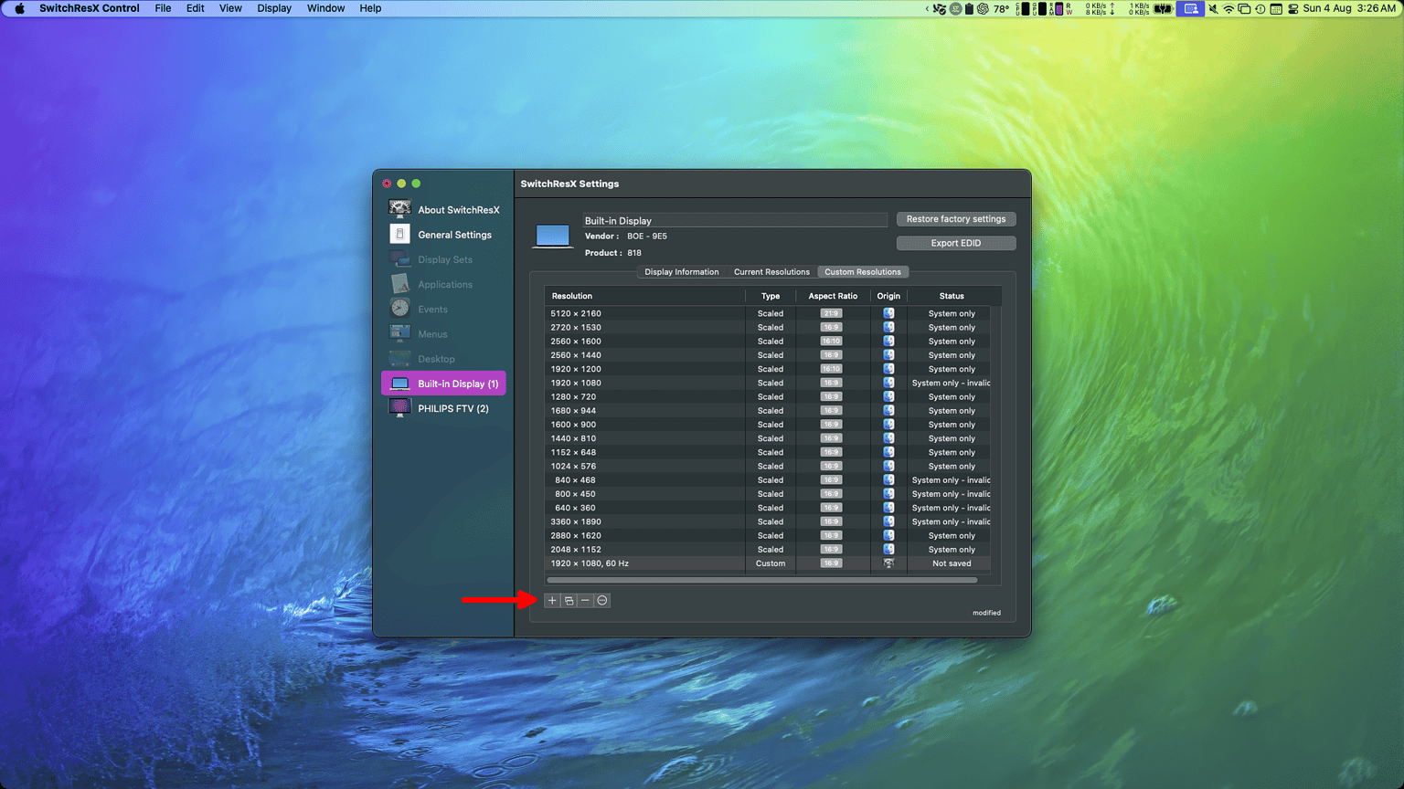Delete the selected resolution with the minus icon
This screenshot has height=789, width=1404.
click(x=585, y=600)
